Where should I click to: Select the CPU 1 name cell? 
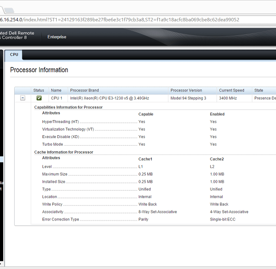click(x=57, y=98)
